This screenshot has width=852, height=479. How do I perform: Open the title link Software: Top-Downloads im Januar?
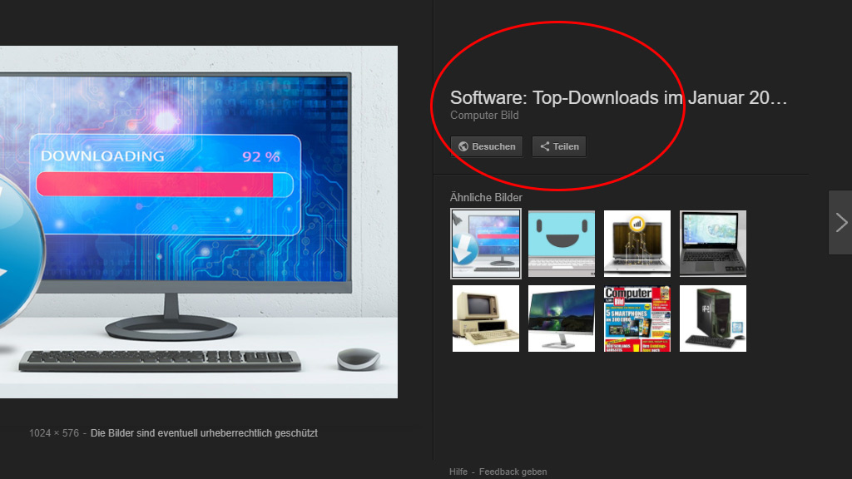tap(618, 98)
